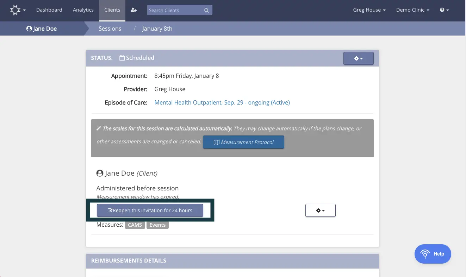466x277 pixels.
Task: Expand the Demo Clinic dropdown
Action: tap(412, 10)
